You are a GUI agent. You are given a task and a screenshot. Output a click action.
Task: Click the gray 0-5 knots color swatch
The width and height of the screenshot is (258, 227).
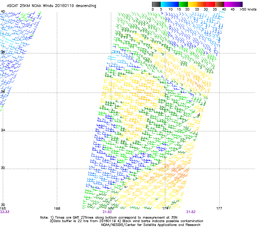[x=156, y=4]
